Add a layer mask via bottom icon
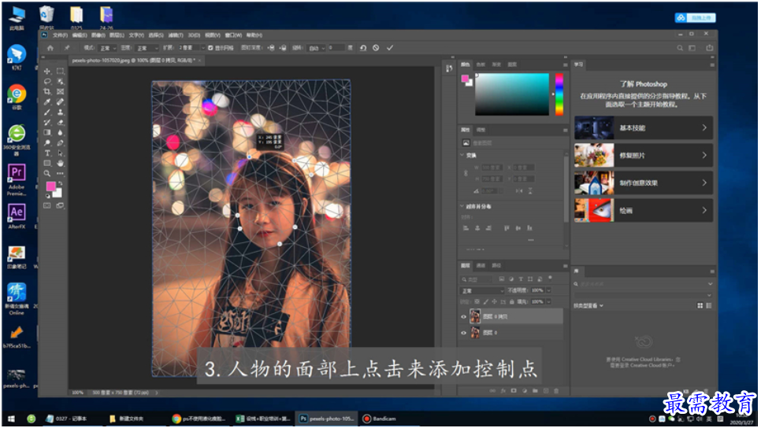The width and height of the screenshot is (761, 428). 514,391
